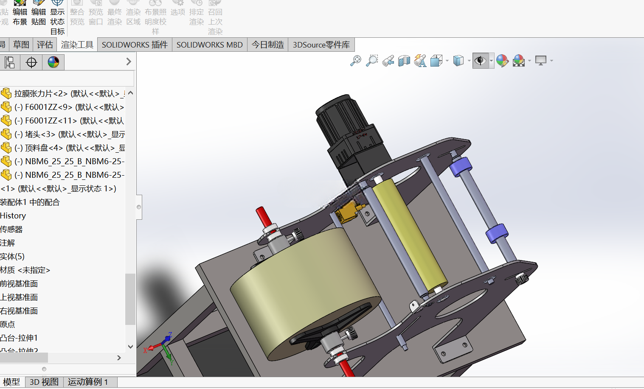The height and width of the screenshot is (389, 644).
Task: Click the feature tree vertical scrollbar
Action: click(130, 299)
